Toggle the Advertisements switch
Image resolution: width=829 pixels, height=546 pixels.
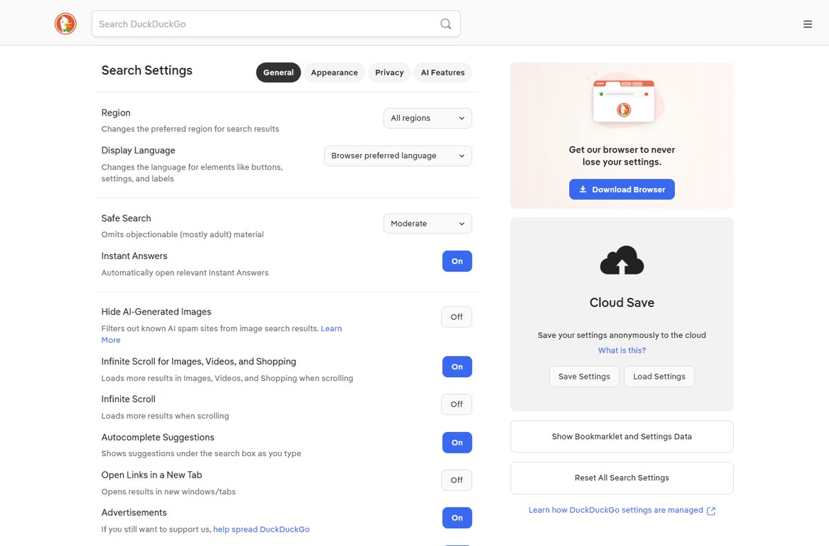click(457, 518)
